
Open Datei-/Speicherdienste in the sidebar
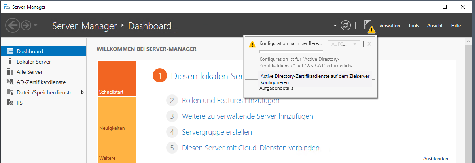click(x=43, y=92)
